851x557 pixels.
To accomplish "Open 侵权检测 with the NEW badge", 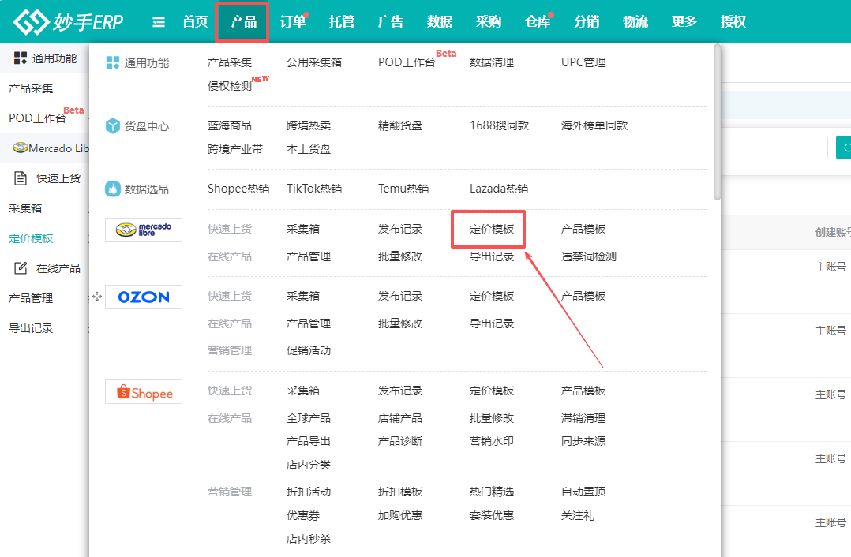I will pos(230,86).
